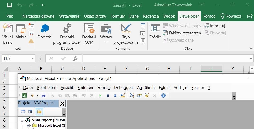Open the Dodatki add-ins store

pos(45,32)
